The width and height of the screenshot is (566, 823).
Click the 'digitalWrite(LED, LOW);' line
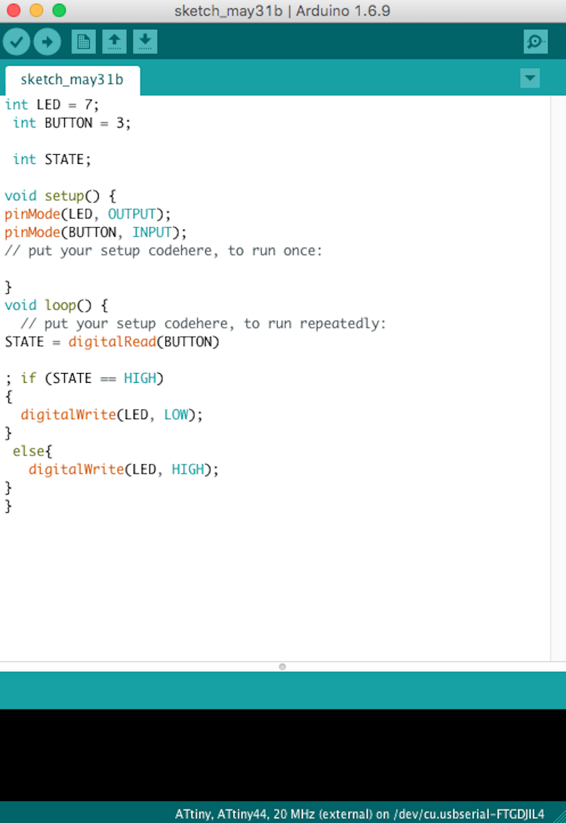111,415
